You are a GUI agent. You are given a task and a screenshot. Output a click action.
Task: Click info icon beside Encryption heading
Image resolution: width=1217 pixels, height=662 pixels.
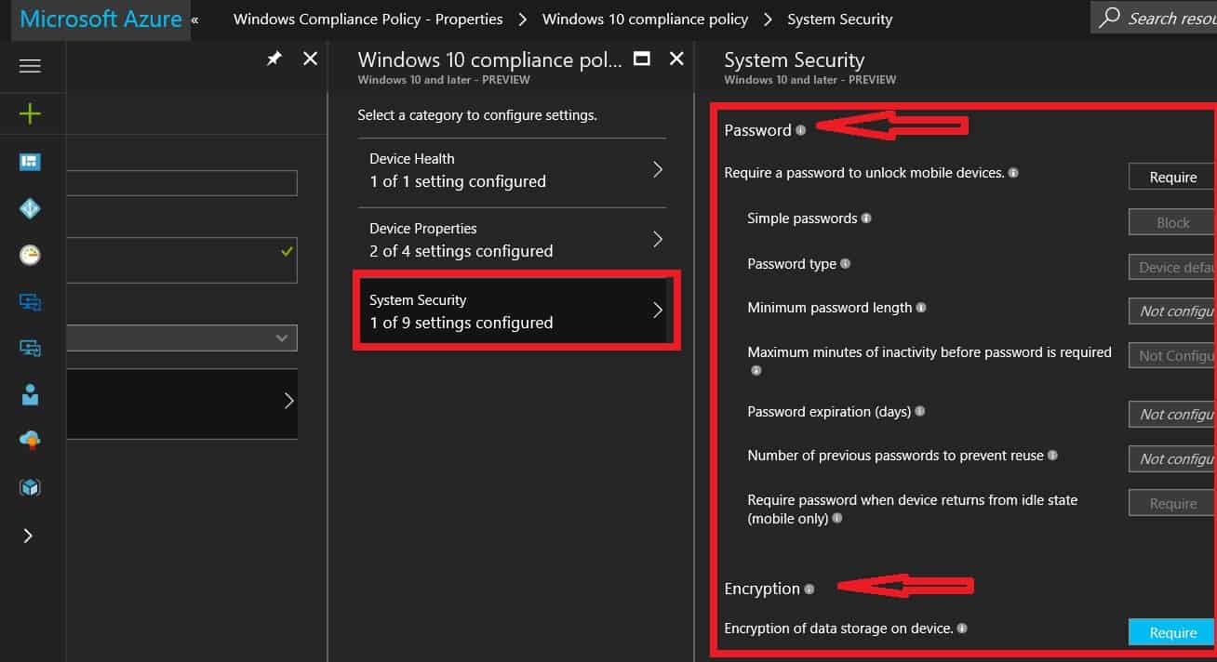809,589
